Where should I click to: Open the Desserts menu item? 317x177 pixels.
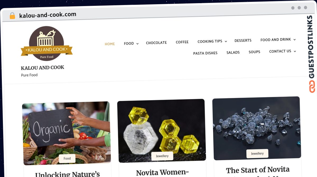pyautogui.click(x=243, y=40)
